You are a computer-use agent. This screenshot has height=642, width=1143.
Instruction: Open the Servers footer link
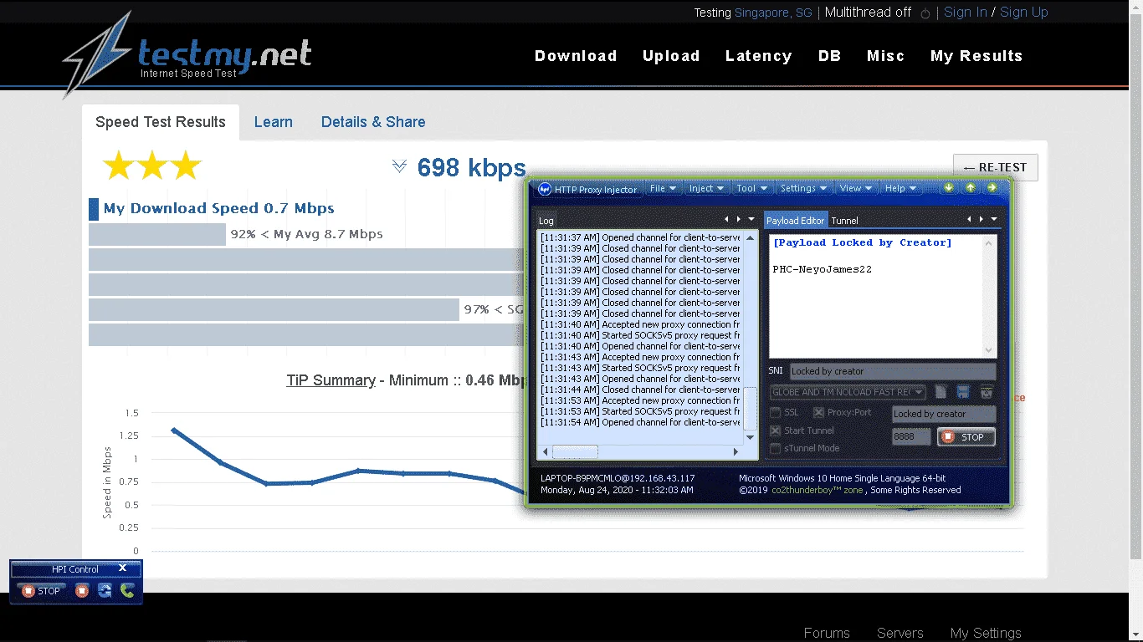(900, 633)
